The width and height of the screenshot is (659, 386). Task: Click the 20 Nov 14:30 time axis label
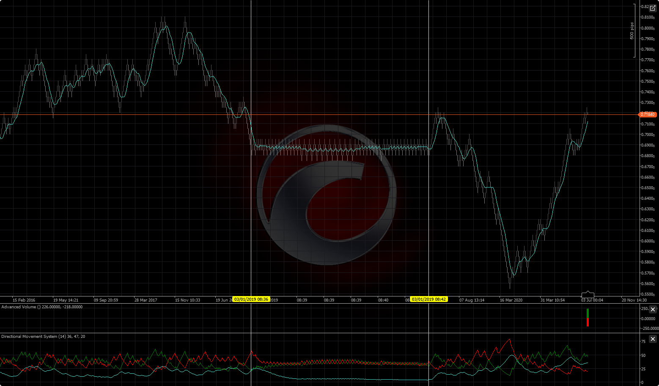click(634, 300)
